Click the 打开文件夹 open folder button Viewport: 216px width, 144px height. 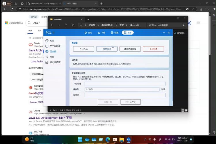click(130, 102)
